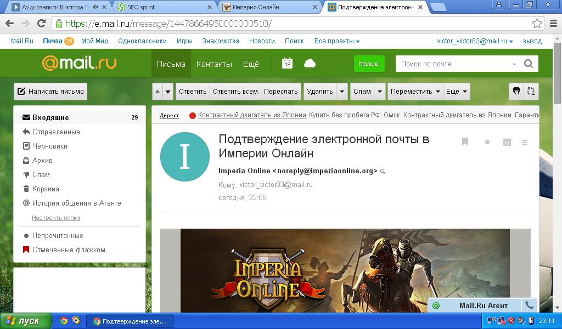Print the message with printer icon
Viewport: 562px width, 329px height.
(516, 91)
